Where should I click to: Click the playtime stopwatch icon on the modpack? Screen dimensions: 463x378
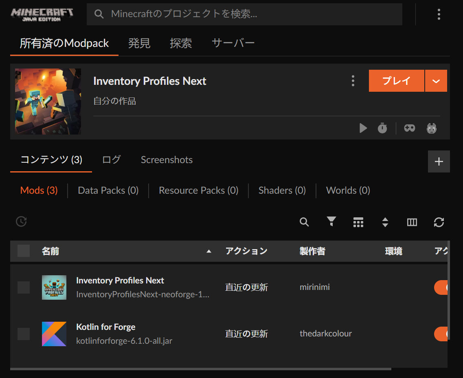pos(382,128)
